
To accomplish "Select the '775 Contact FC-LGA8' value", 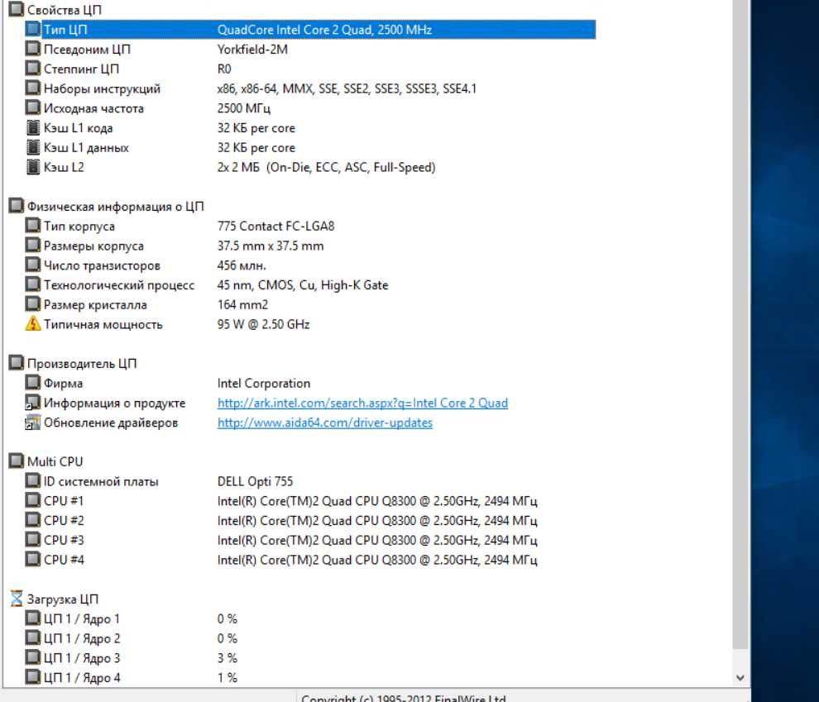I will click(x=275, y=226).
